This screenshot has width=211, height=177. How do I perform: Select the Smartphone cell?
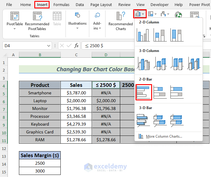coord(40,93)
